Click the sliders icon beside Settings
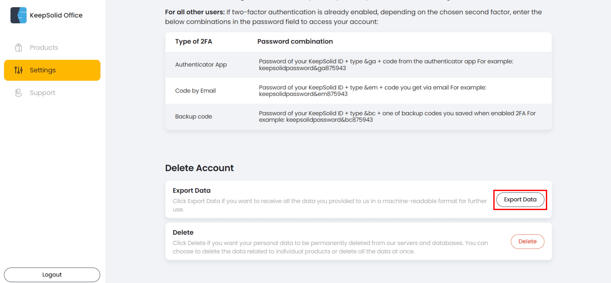611x283 pixels. click(19, 70)
